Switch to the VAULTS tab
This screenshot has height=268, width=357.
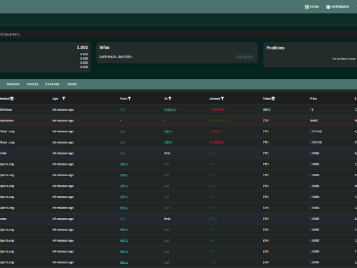(x=32, y=84)
